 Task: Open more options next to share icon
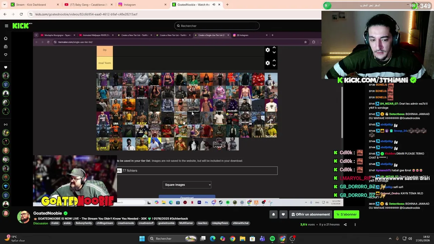coord(355,224)
